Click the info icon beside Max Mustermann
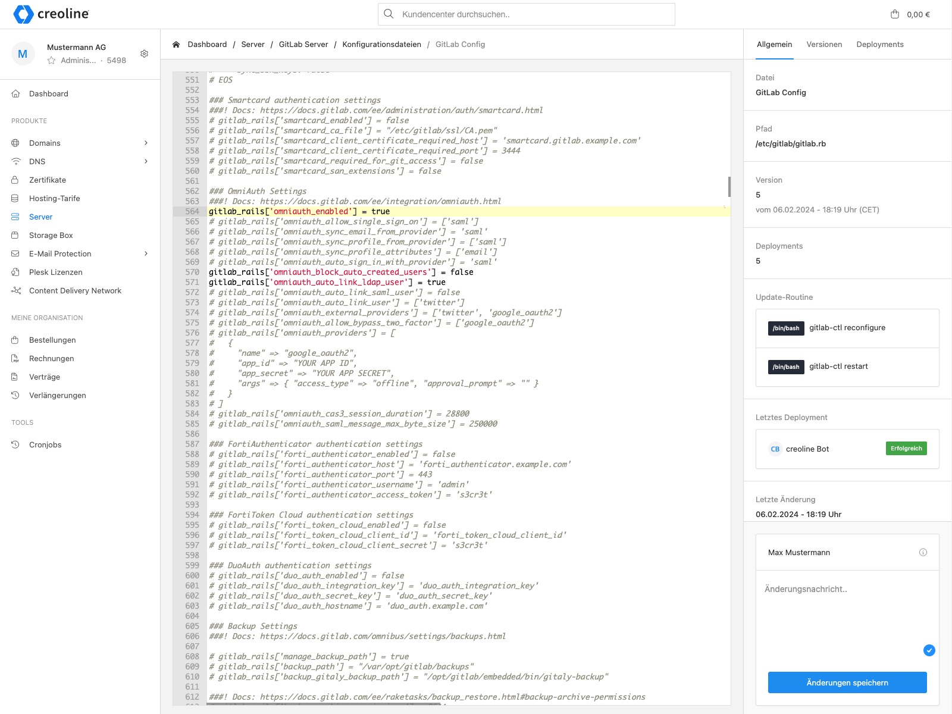The width and height of the screenshot is (952, 714). (x=923, y=552)
